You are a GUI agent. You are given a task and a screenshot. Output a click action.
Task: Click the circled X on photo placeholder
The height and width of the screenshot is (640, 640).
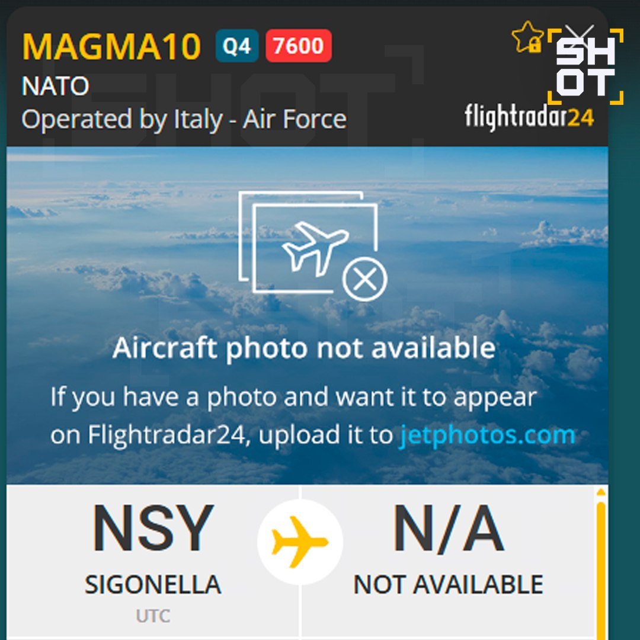364,280
